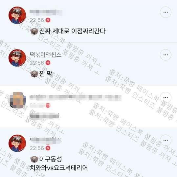The image size is (177, 177).
Task: Tap the red N badge under 떡볶이앤칩스
Action: pyautogui.click(x=48, y=63)
